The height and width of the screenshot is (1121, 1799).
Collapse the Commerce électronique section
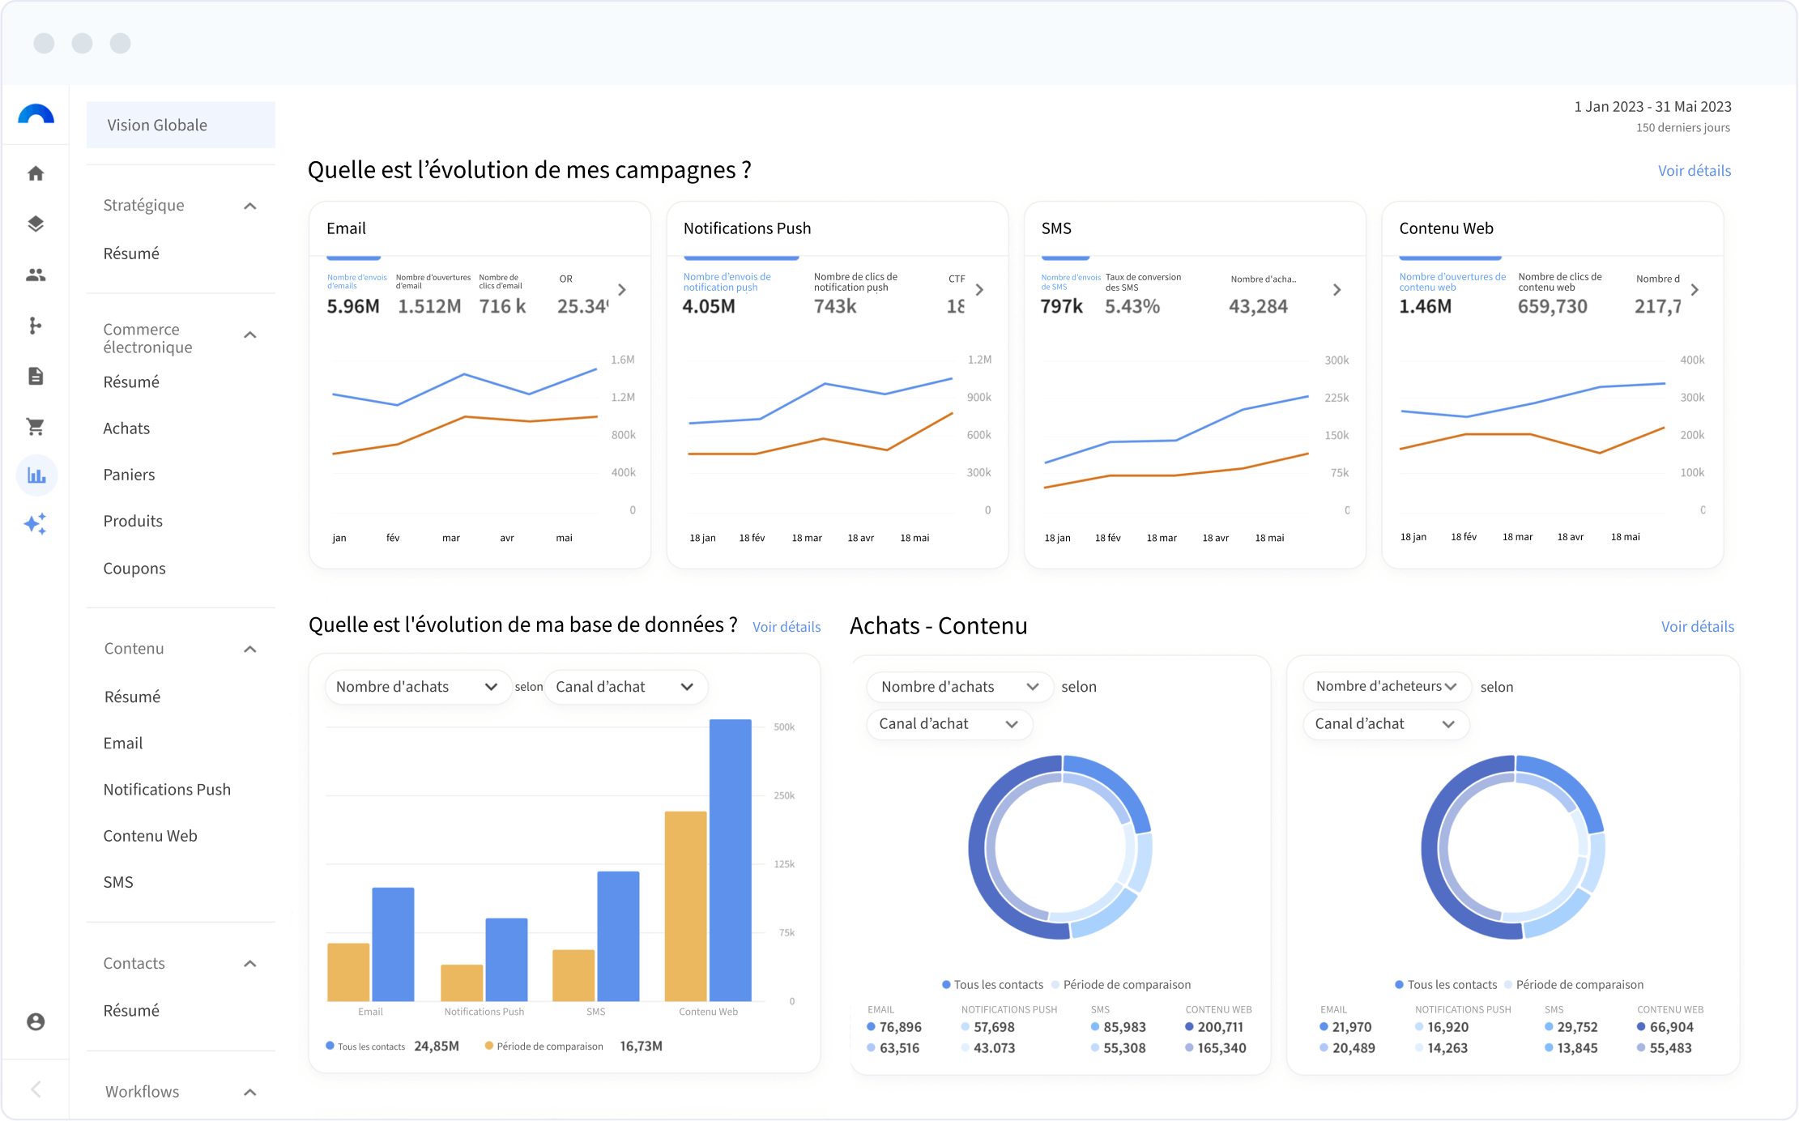250,335
